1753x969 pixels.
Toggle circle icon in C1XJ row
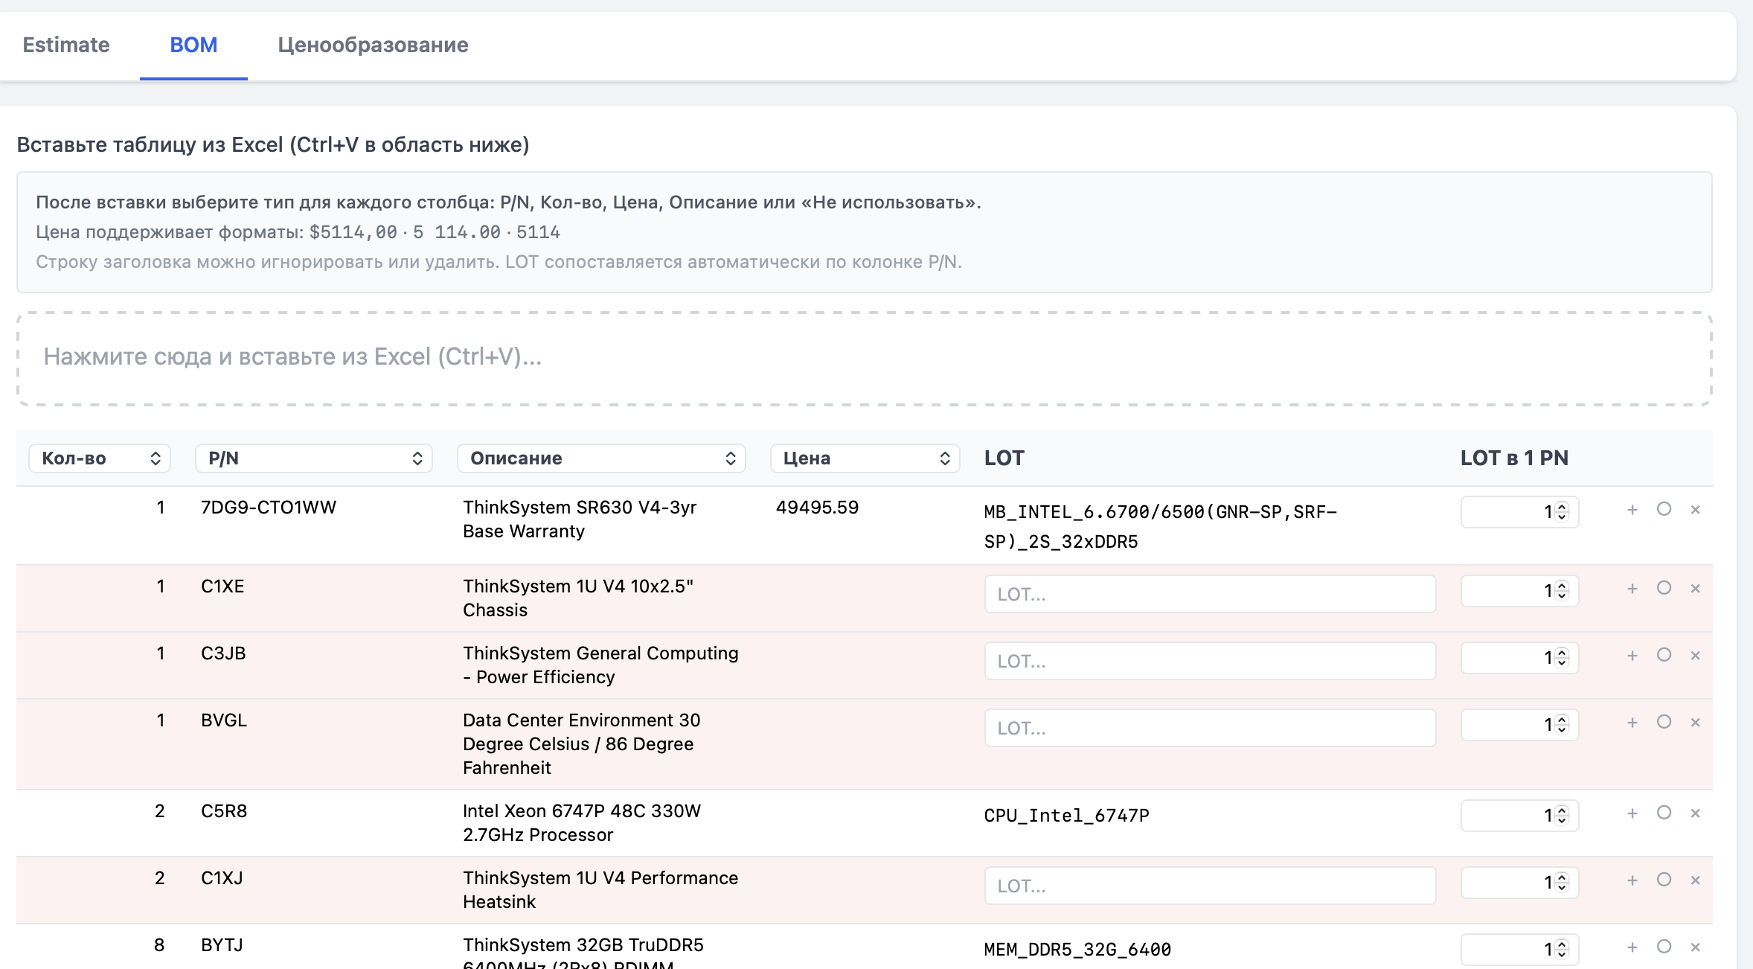click(x=1664, y=880)
